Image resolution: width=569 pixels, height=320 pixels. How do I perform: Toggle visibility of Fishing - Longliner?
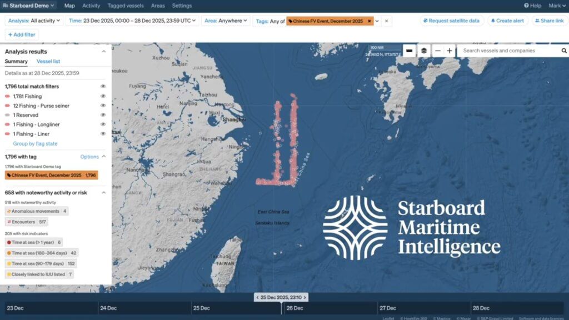103,124
